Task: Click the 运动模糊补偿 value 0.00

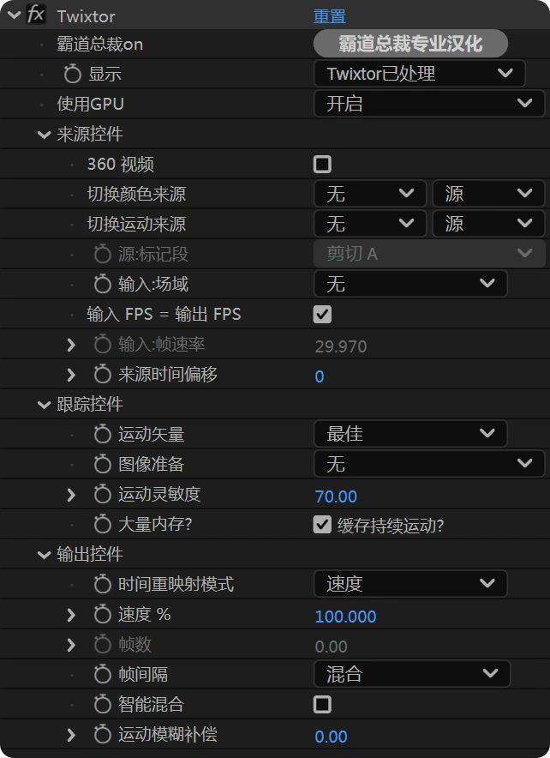Action: 331,737
